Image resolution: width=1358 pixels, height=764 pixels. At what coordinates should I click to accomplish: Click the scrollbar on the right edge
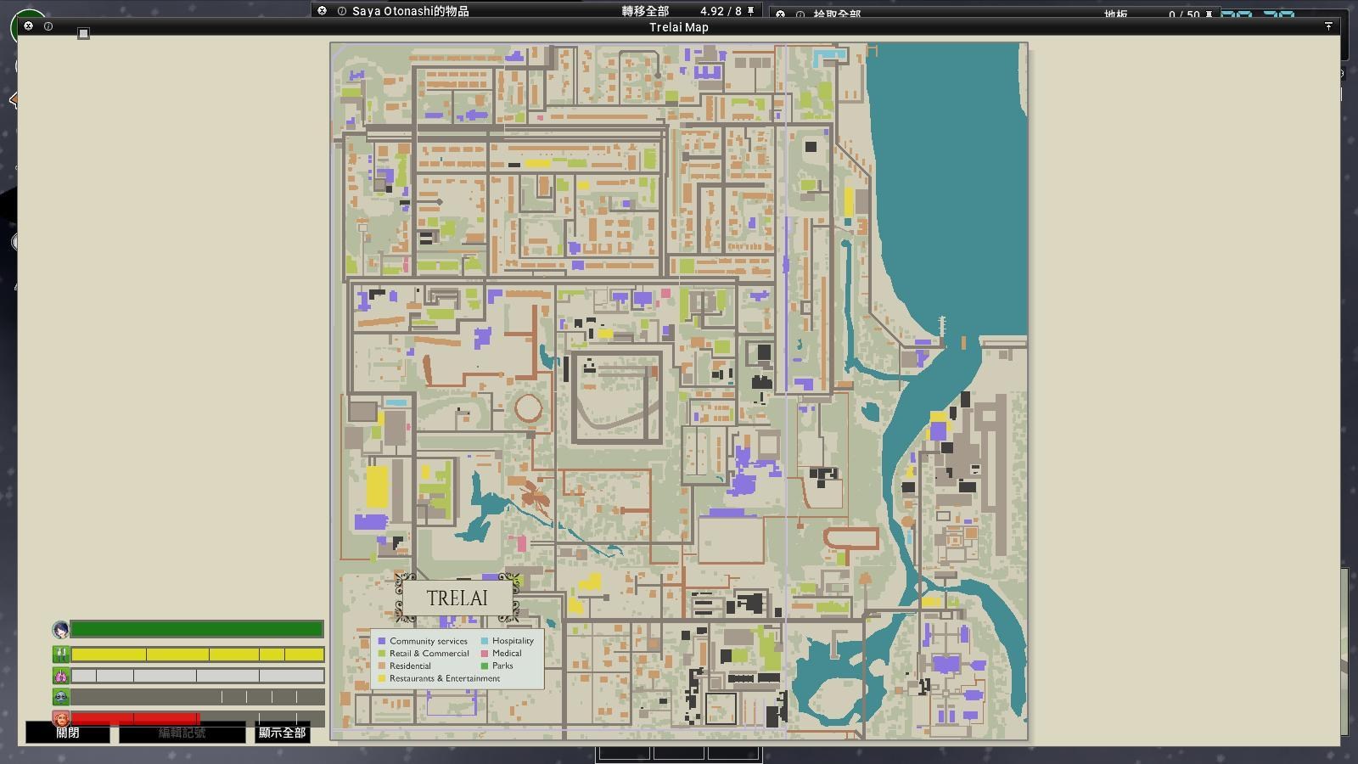pos(1344,651)
